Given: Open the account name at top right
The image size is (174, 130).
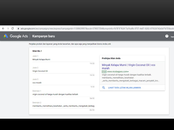Looking at the screenshot, I should [172, 36].
